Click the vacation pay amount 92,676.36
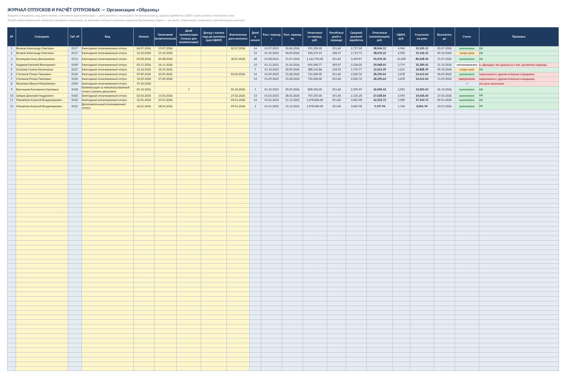Viewport: 566px width, 378px height. tap(379, 59)
